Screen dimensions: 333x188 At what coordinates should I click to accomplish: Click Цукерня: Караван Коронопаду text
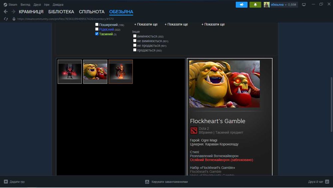tap(214, 144)
